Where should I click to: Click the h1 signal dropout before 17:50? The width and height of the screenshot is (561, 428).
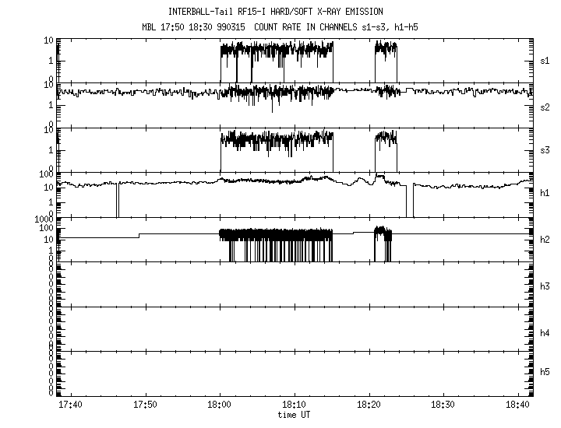pos(118,201)
